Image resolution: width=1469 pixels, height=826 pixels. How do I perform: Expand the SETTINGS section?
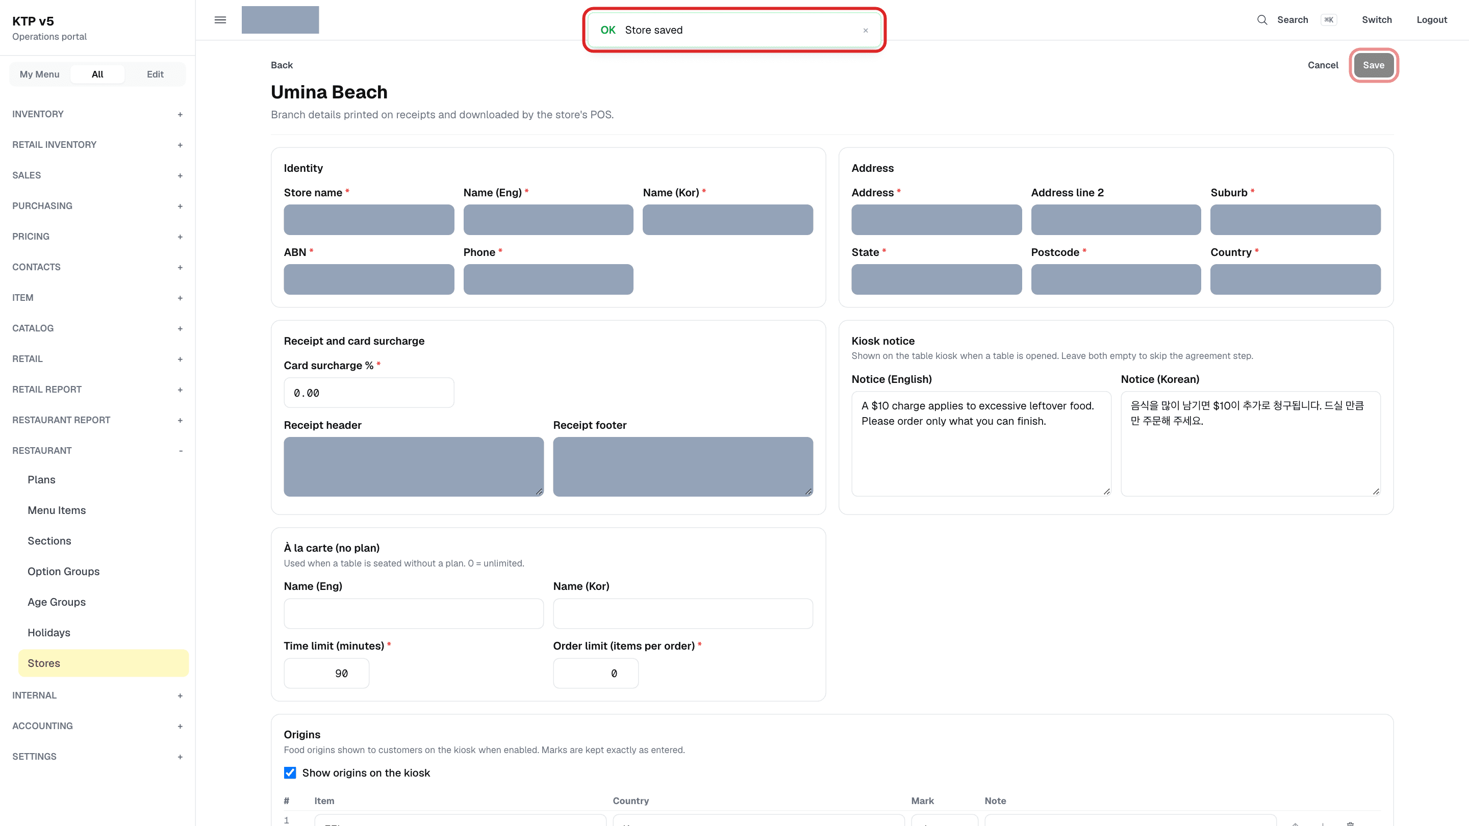click(x=97, y=757)
